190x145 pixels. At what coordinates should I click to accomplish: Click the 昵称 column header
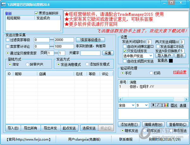click(25, 74)
